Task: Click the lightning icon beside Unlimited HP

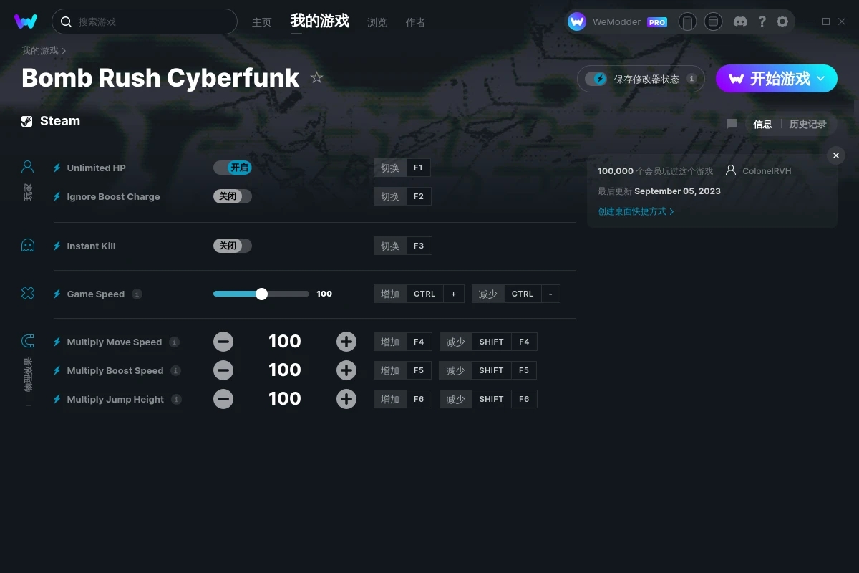Action: [x=57, y=168]
